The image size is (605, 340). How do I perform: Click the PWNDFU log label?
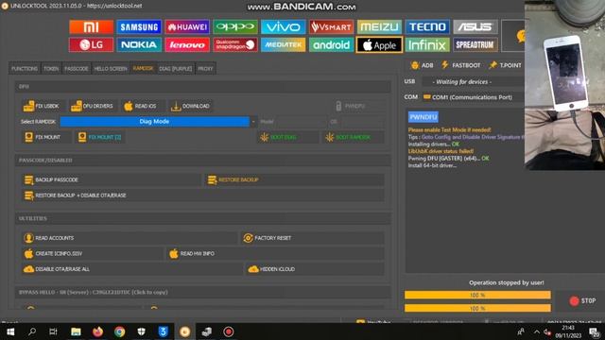(423, 117)
